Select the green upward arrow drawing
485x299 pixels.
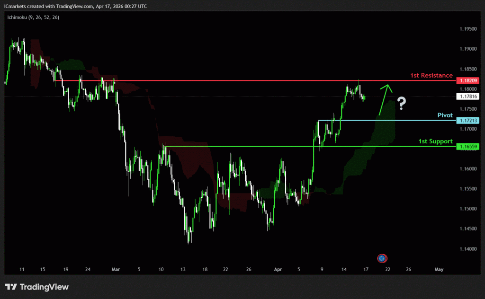pos(384,99)
